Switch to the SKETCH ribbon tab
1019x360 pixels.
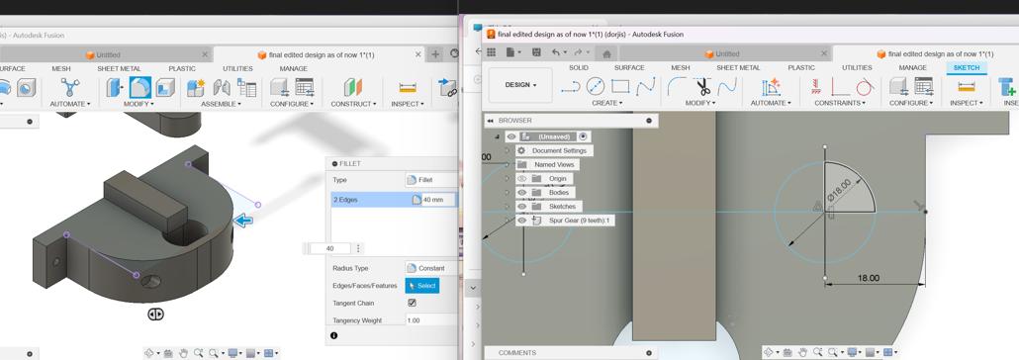(966, 67)
